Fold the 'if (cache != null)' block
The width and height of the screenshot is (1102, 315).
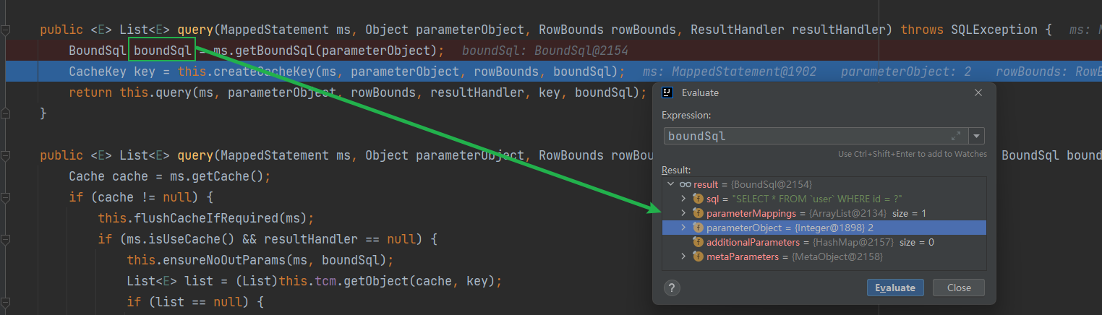tap(6, 197)
